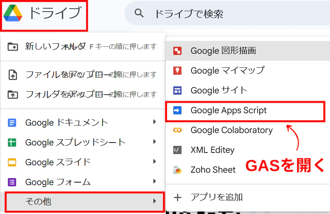This screenshot has width=330, height=214.
Task: Click the file upload icon
Action: pyautogui.click(x=13, y=75)
